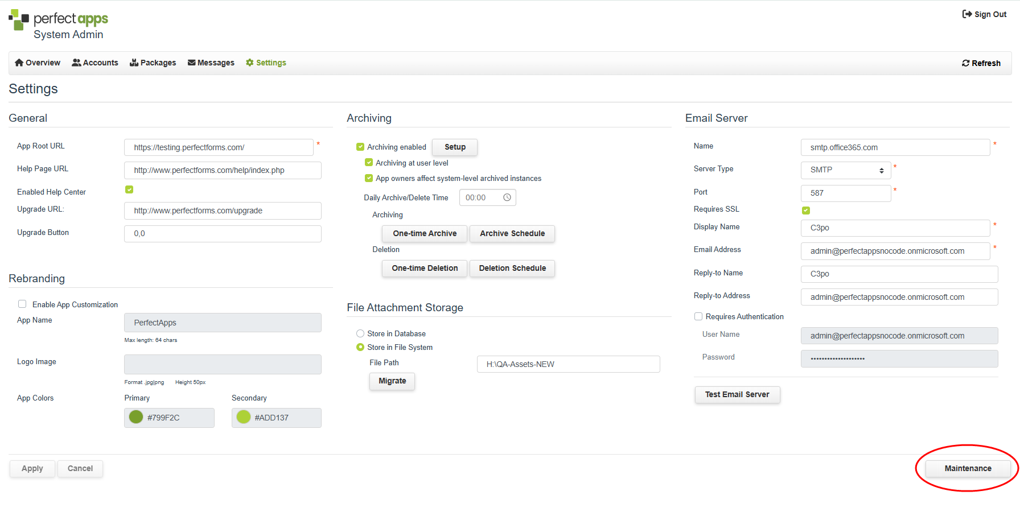Open the Packages tab label

[158, 63]
